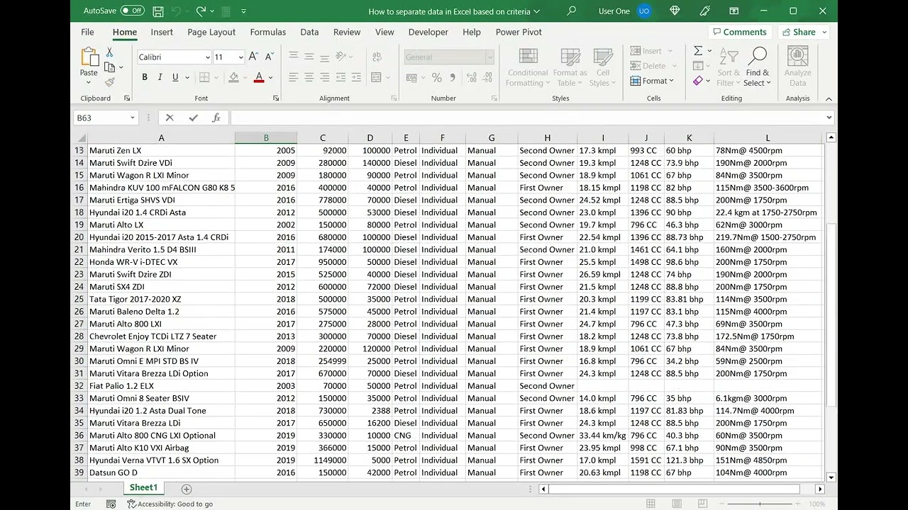Click the red font color swatch
The width and height of the screenshot is (908, 510).
[x=259, y=77]
